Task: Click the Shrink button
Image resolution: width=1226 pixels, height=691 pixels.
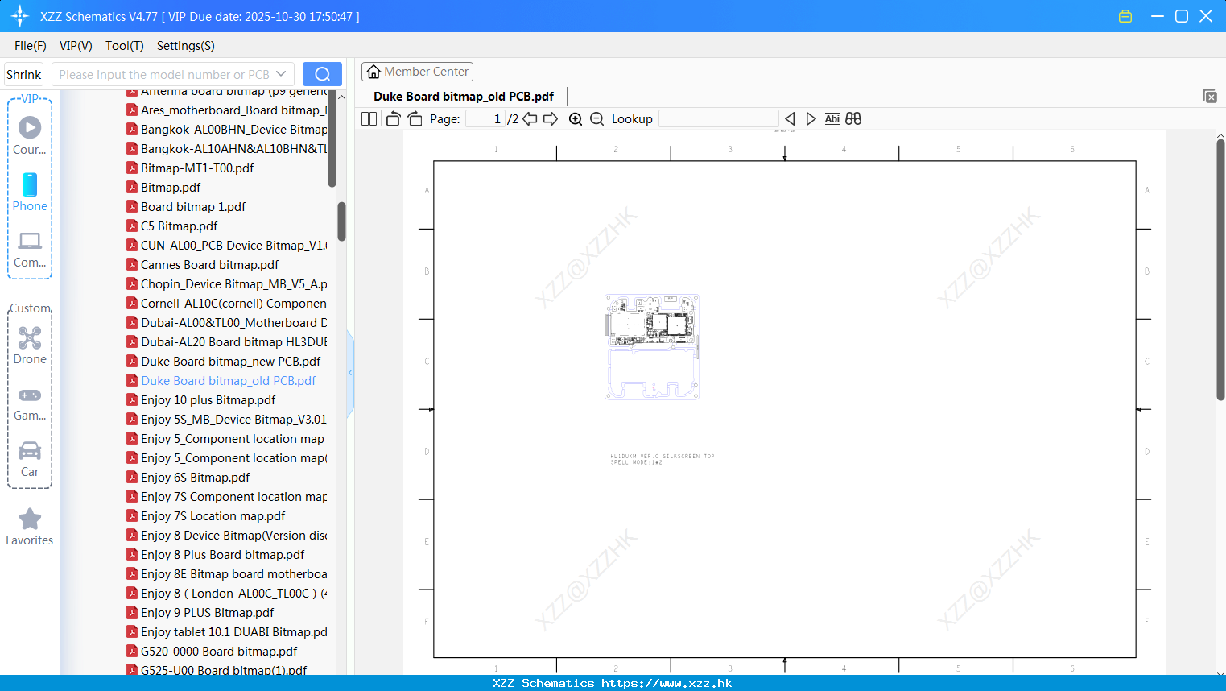Action: pos(24,74)
